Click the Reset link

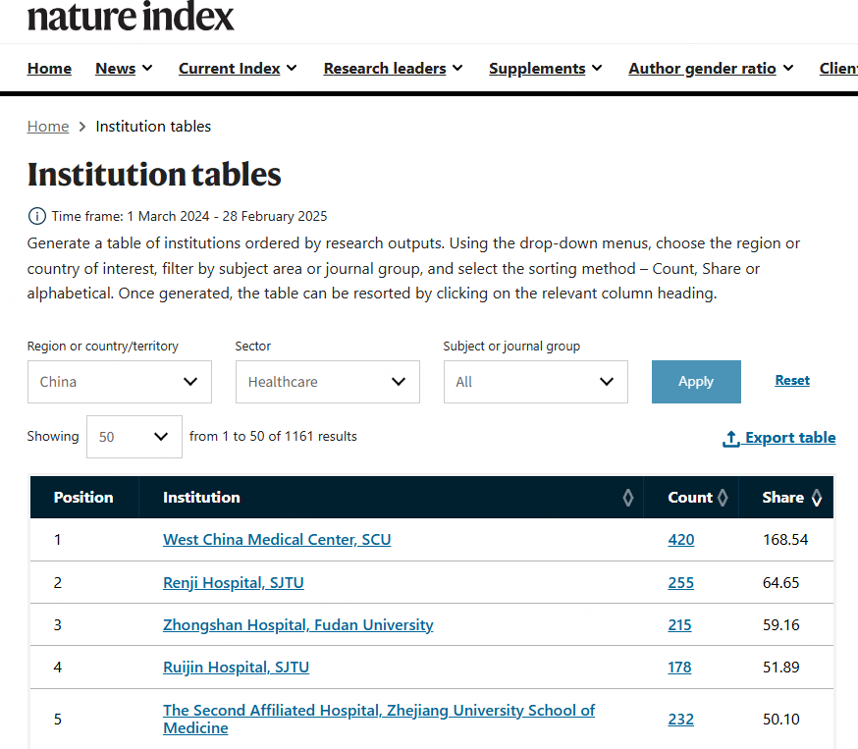(x=792, y=380)
